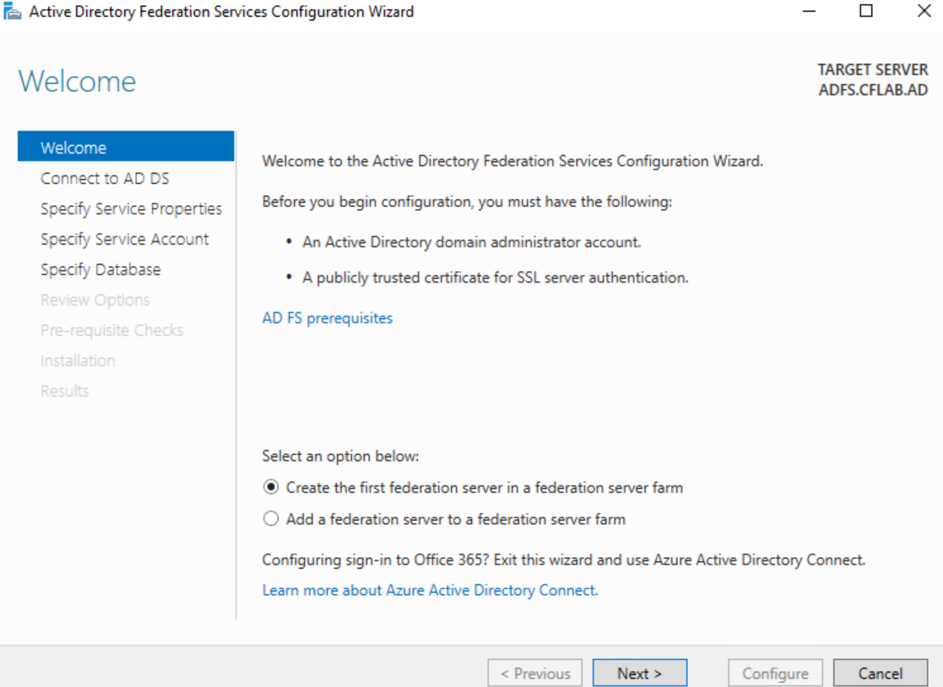Click the domain administrator account bullet
943x687 pixels.
click(471, 242)
